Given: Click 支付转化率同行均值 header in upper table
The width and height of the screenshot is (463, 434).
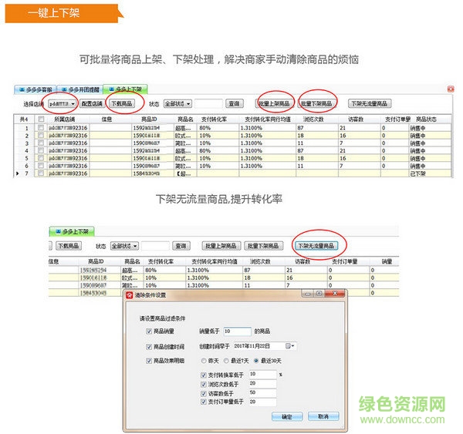Looking at the screenshot, I should click(x=268, y=119).
